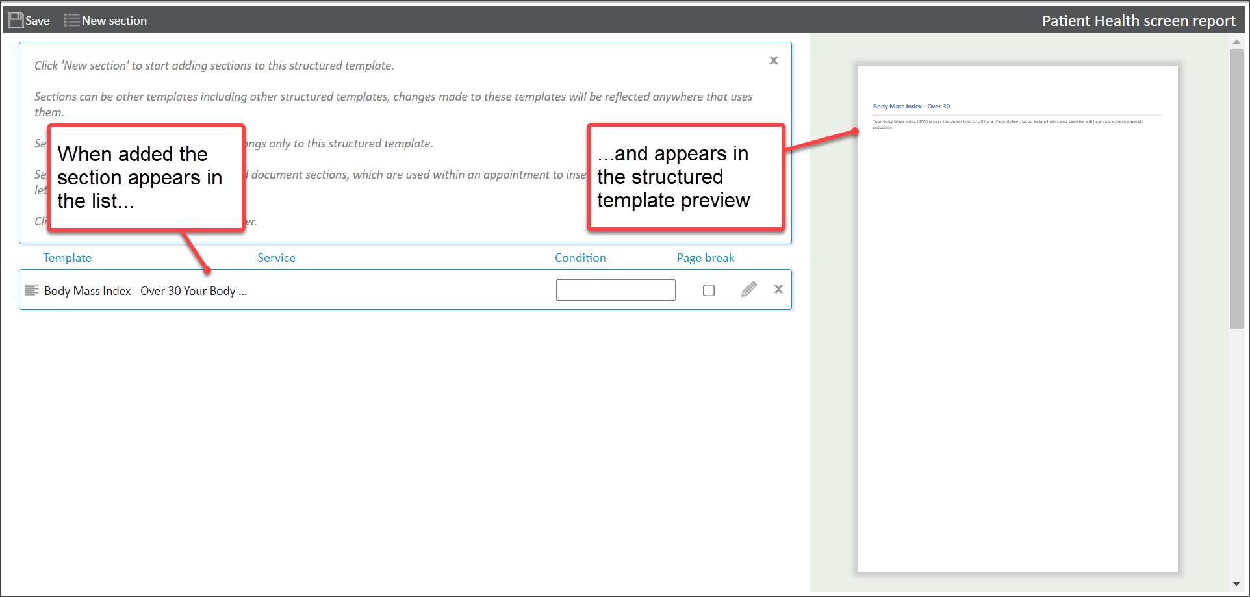Click the 'appears in the structured template preview' callout

[686, 177]
